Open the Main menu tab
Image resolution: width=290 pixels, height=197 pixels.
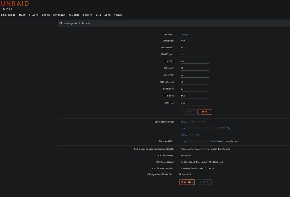click(x=22, y=15)
